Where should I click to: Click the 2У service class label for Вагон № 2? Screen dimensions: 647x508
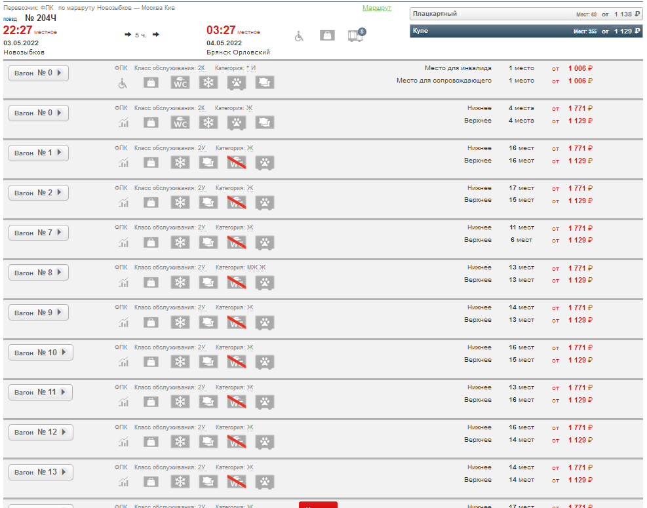tap(201, 187)
